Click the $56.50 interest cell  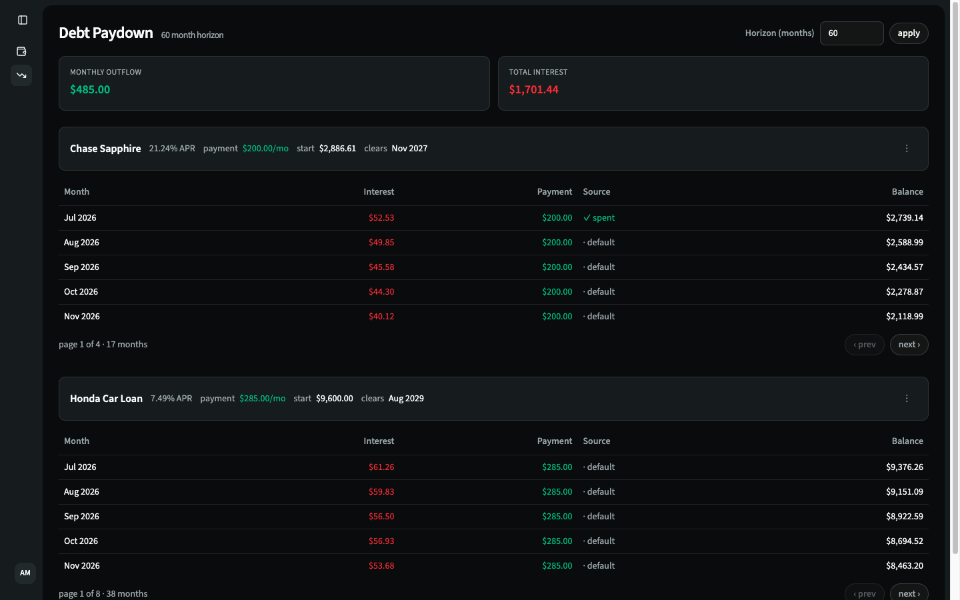coord(381,517)
